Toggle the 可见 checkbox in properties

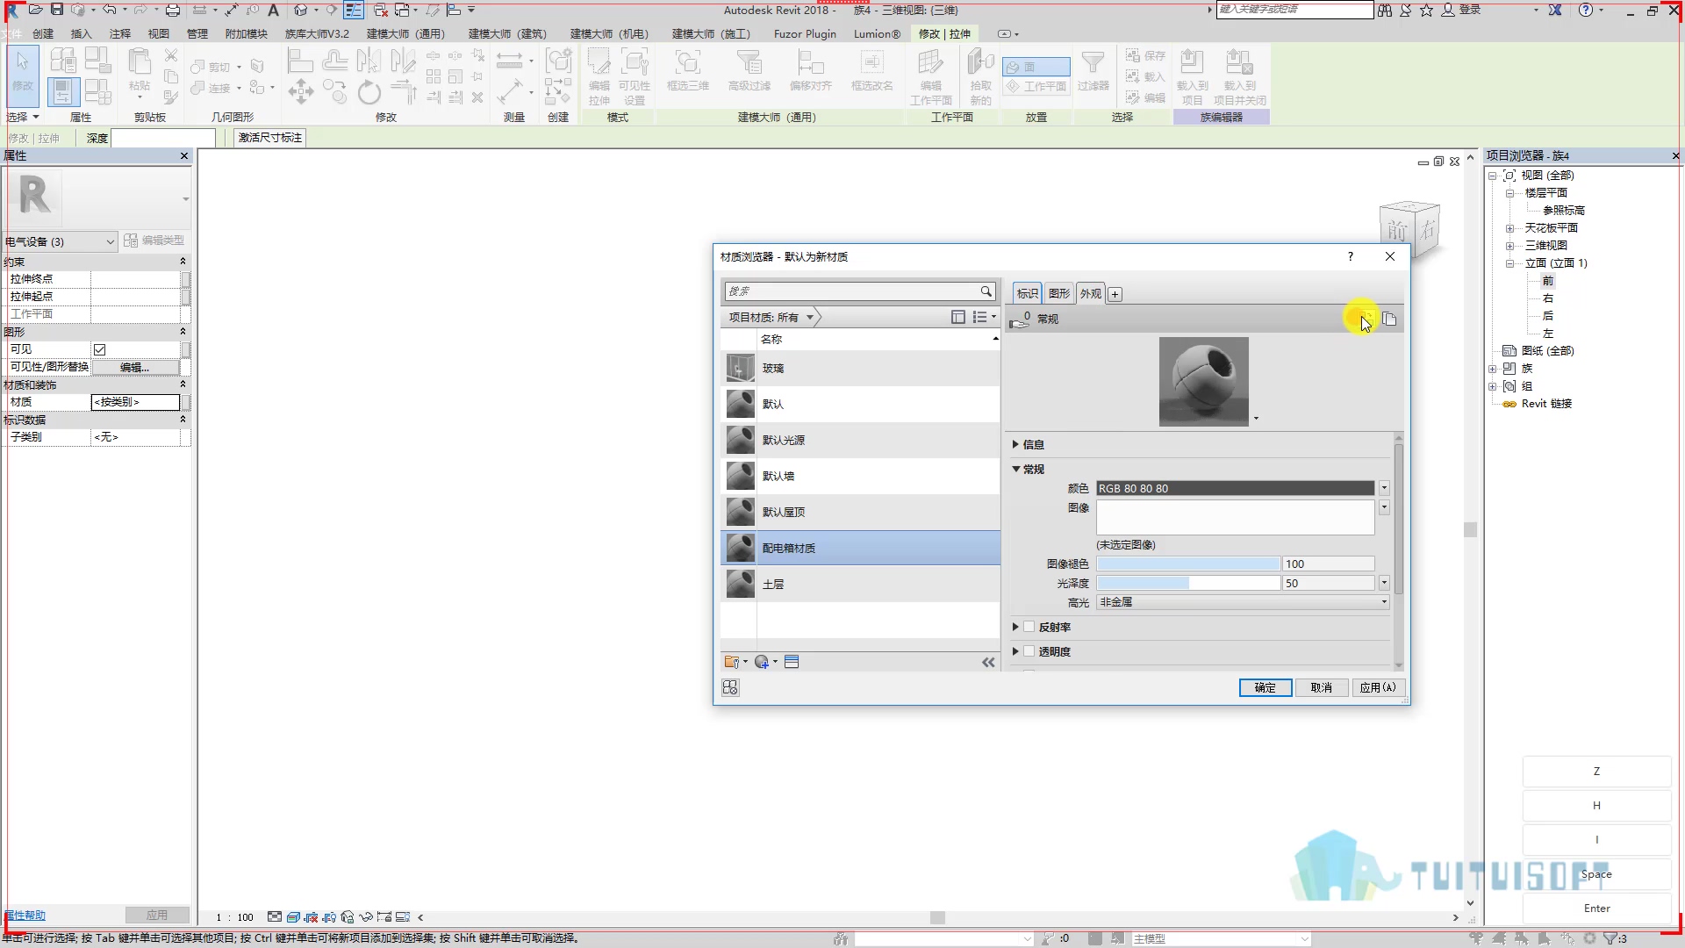coord(100,349)
